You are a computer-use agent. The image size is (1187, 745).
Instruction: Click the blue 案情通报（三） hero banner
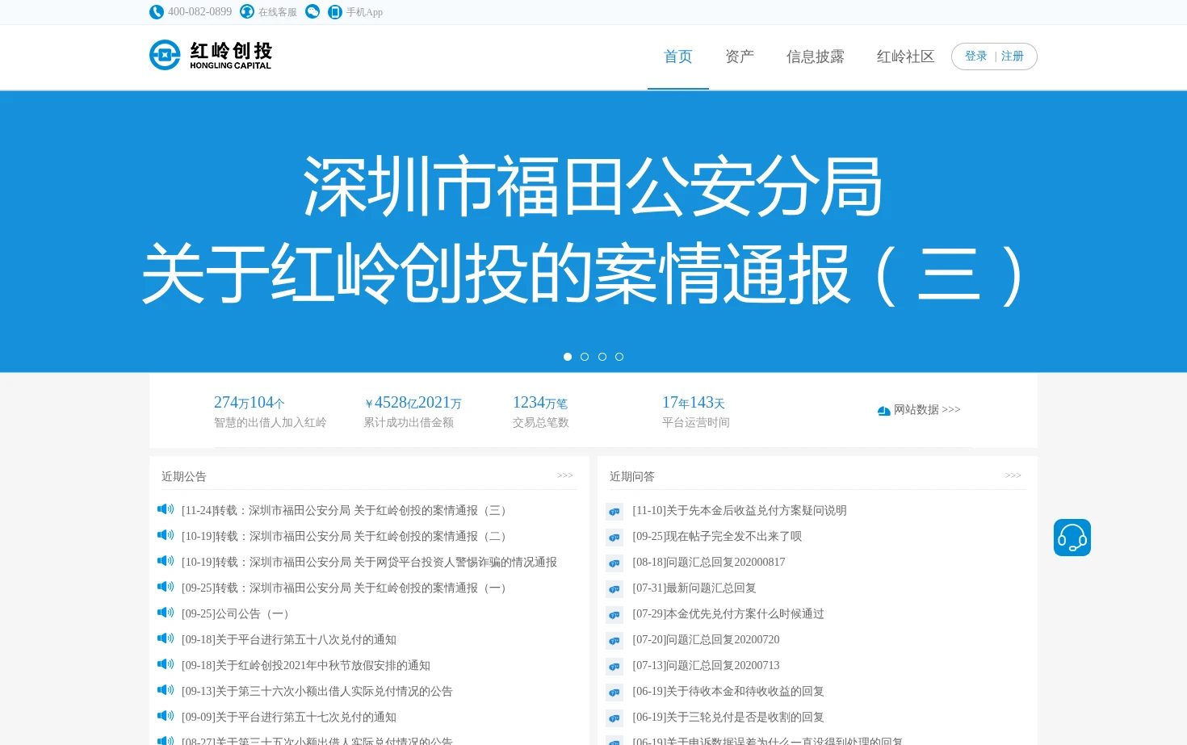(593, 232)
